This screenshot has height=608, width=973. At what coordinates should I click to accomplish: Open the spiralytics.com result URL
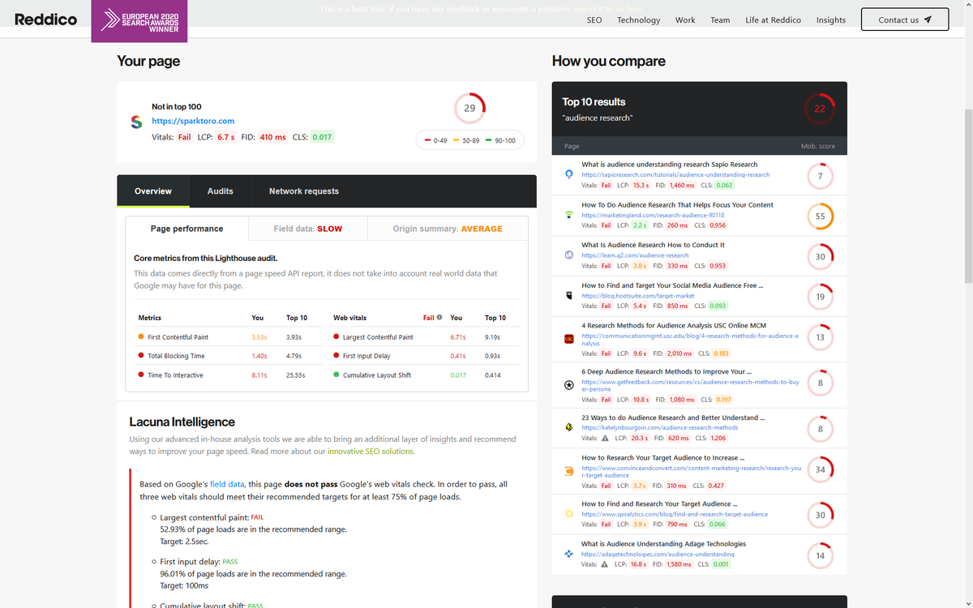point(675,514)
